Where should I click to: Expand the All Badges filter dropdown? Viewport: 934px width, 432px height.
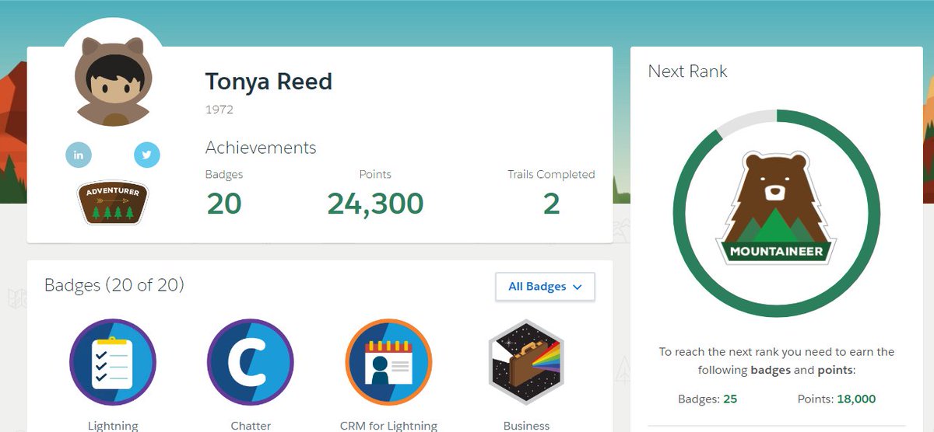pyautogui.click(x=546, y=287)
